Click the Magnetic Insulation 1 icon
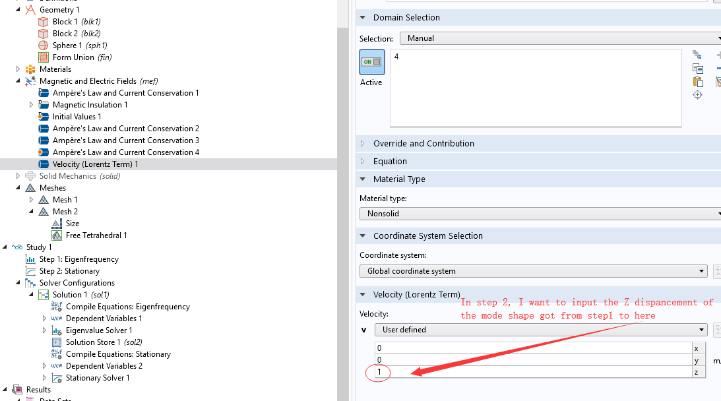 tap(44, 105)
